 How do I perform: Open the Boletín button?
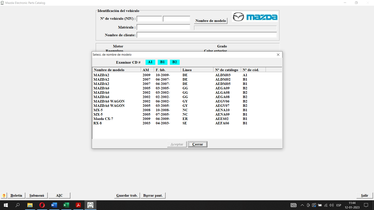(16, 196)
